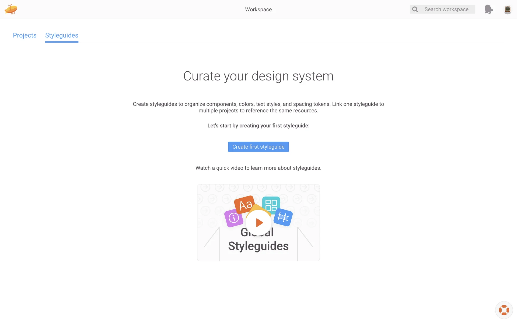Open the lifebuoy help widget
Screen dimensions: 517x323
point(504,310)
